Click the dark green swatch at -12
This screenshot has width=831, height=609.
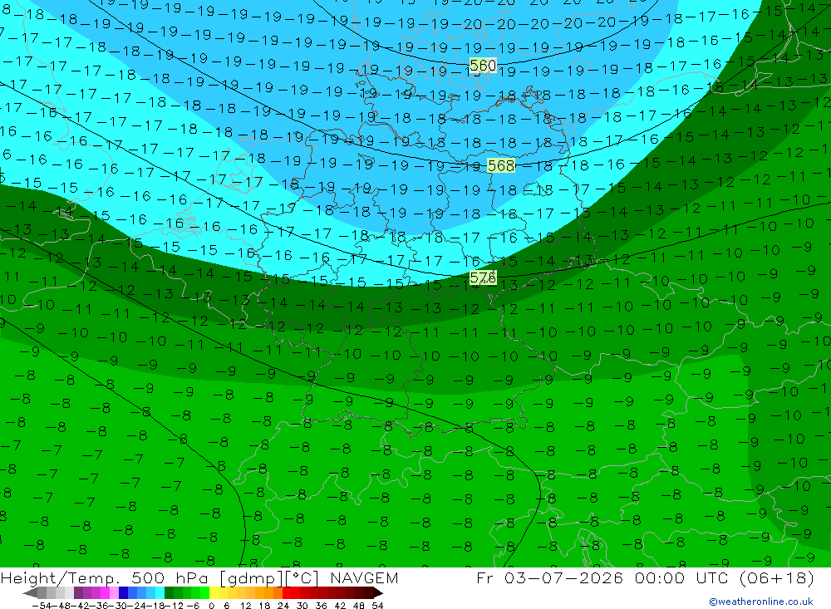[169, 592]
